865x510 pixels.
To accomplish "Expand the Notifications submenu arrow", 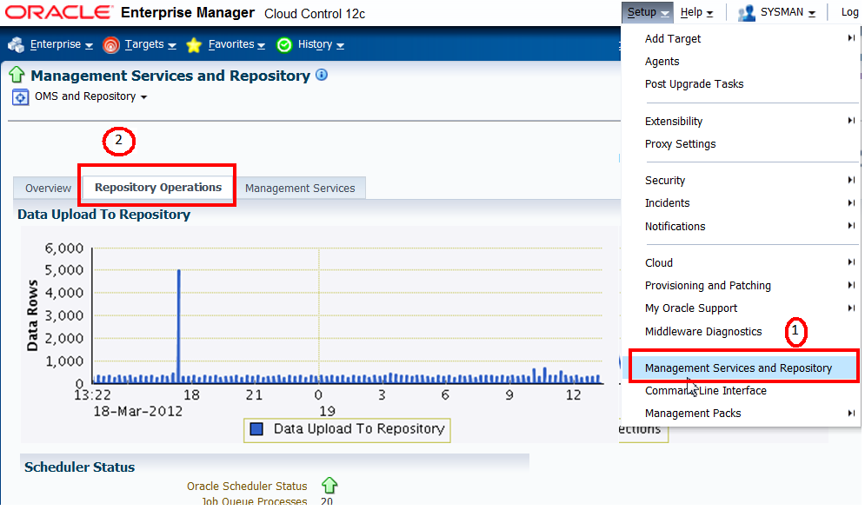I will [851, 226].
